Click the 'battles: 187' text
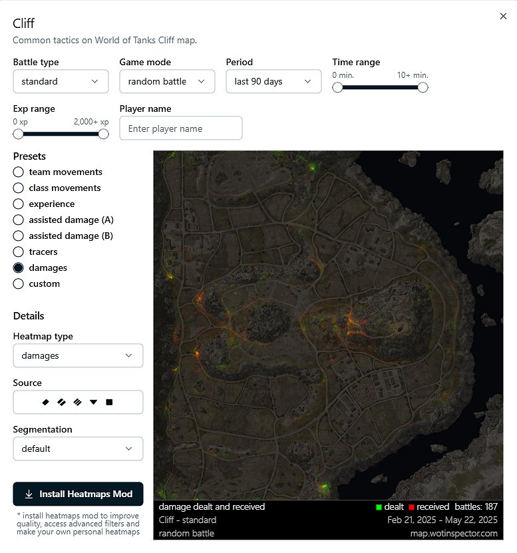Image resolution: width=517 pixels, height=553 pixels. tap(476, 507)
